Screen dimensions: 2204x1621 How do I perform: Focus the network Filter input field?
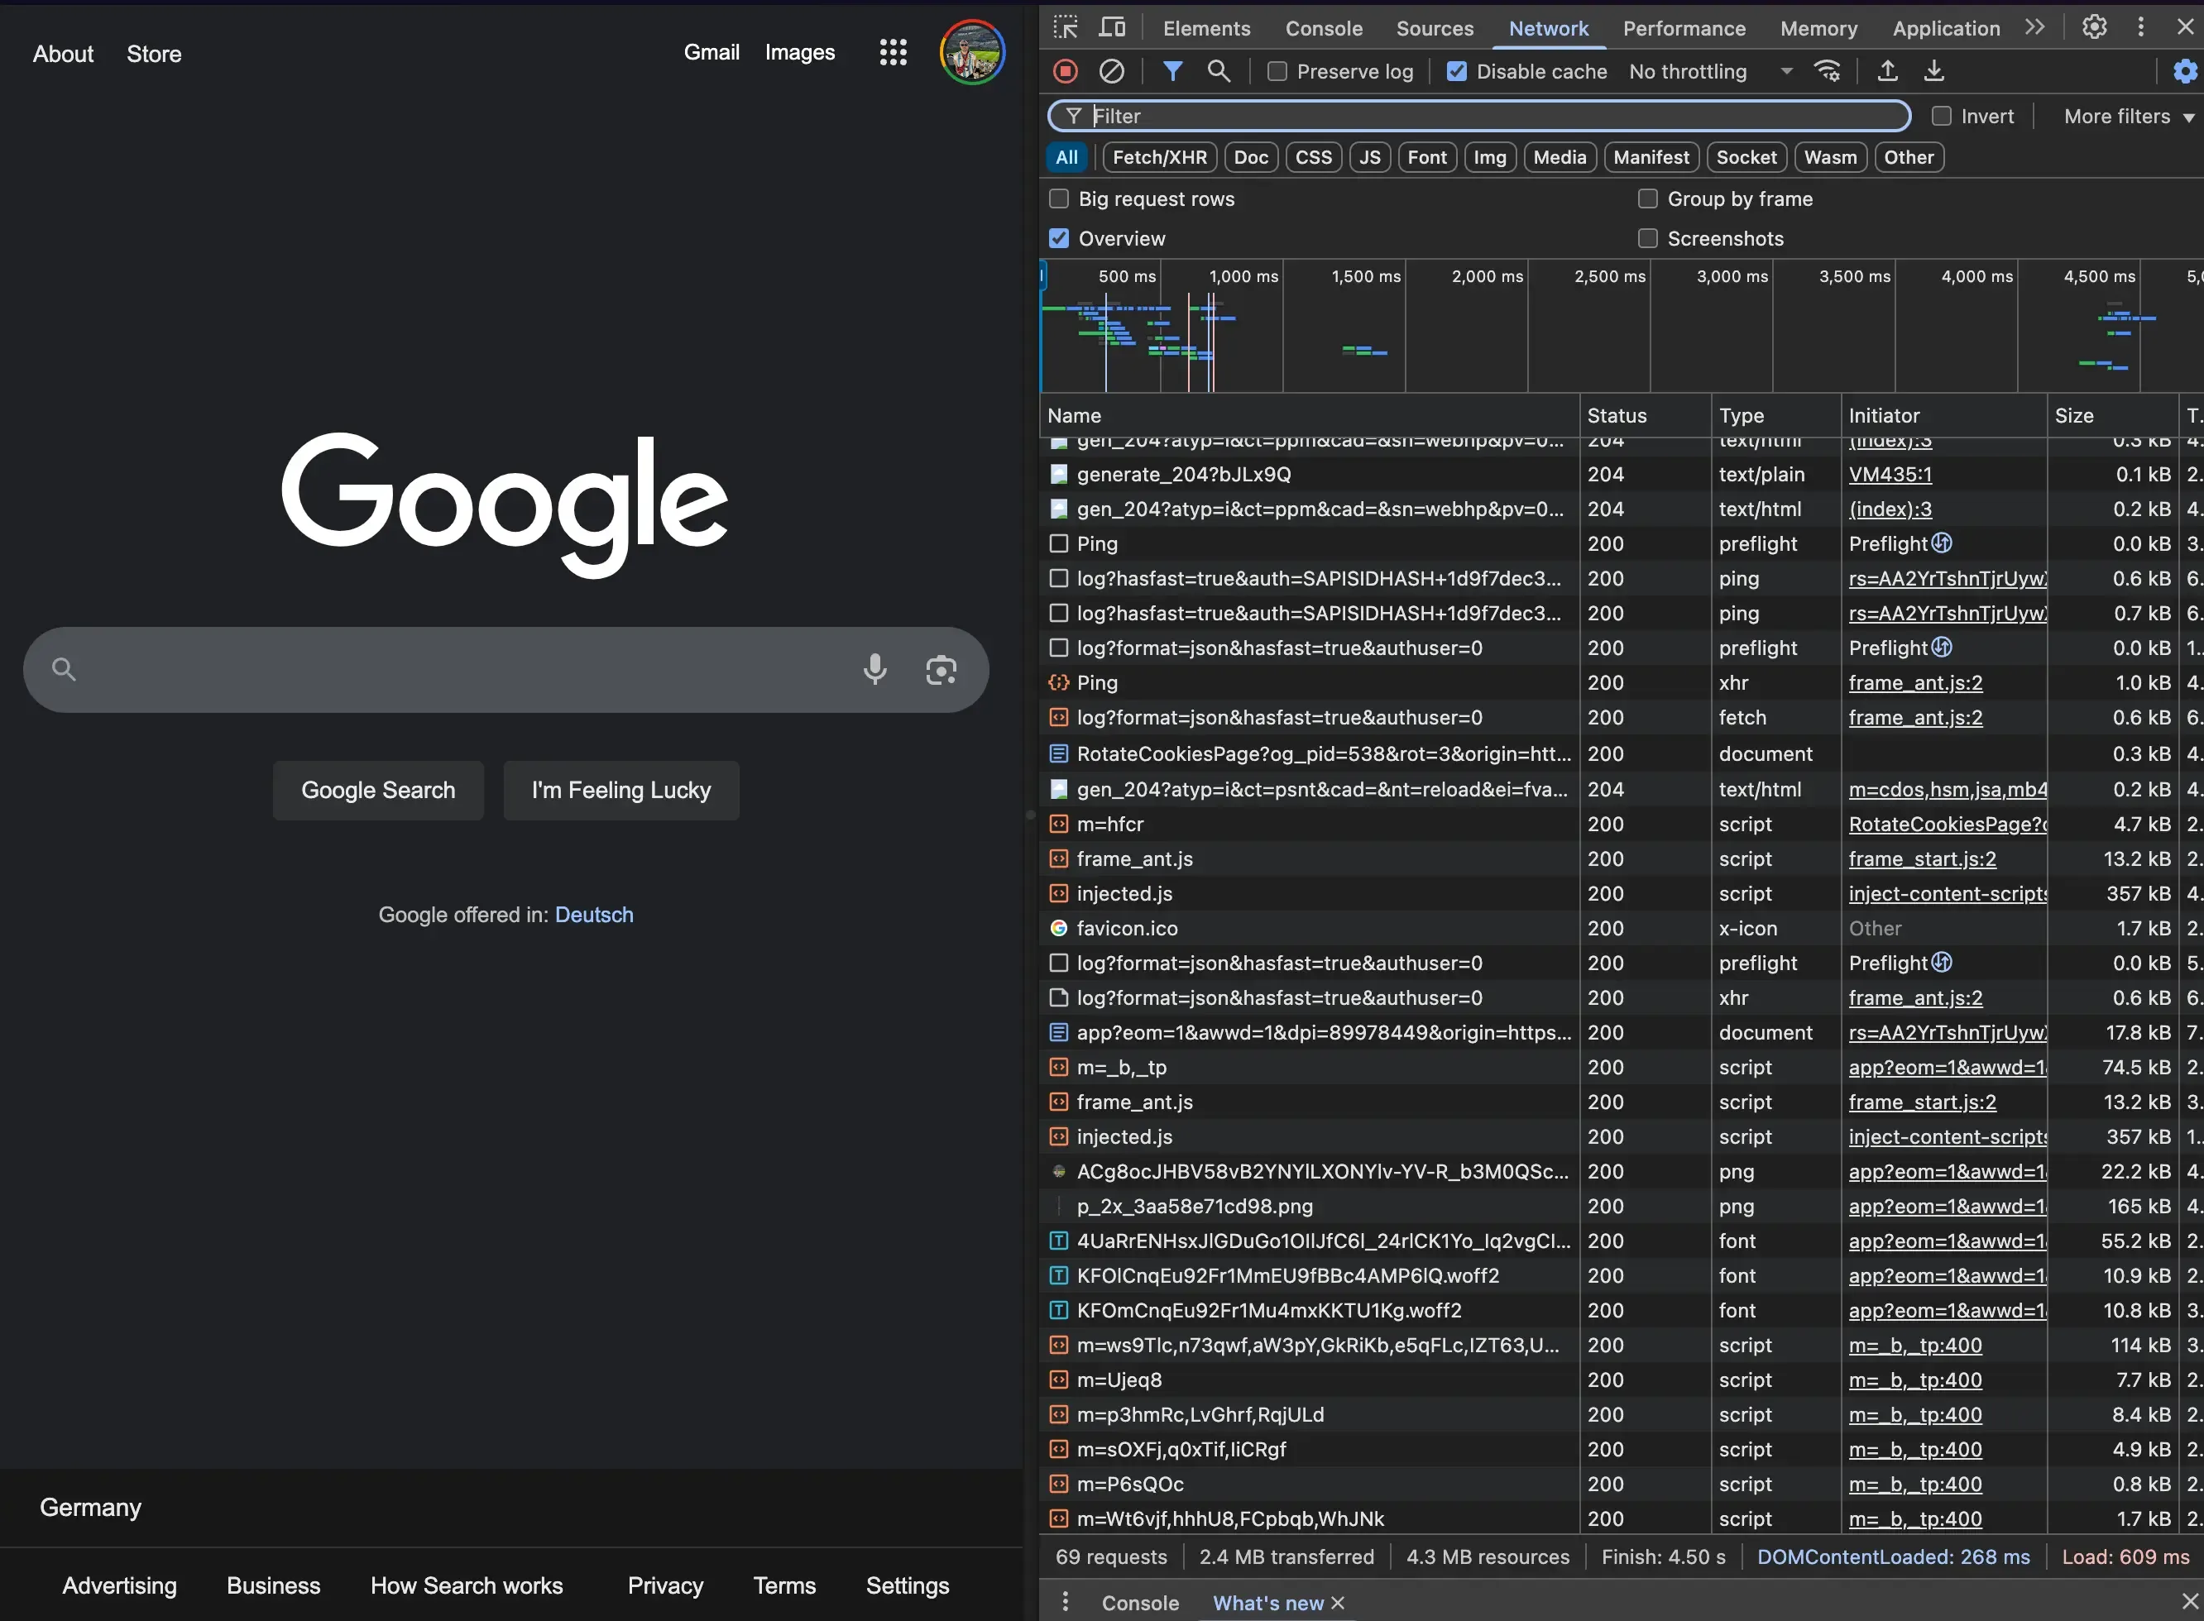(x=1480, y=116)
